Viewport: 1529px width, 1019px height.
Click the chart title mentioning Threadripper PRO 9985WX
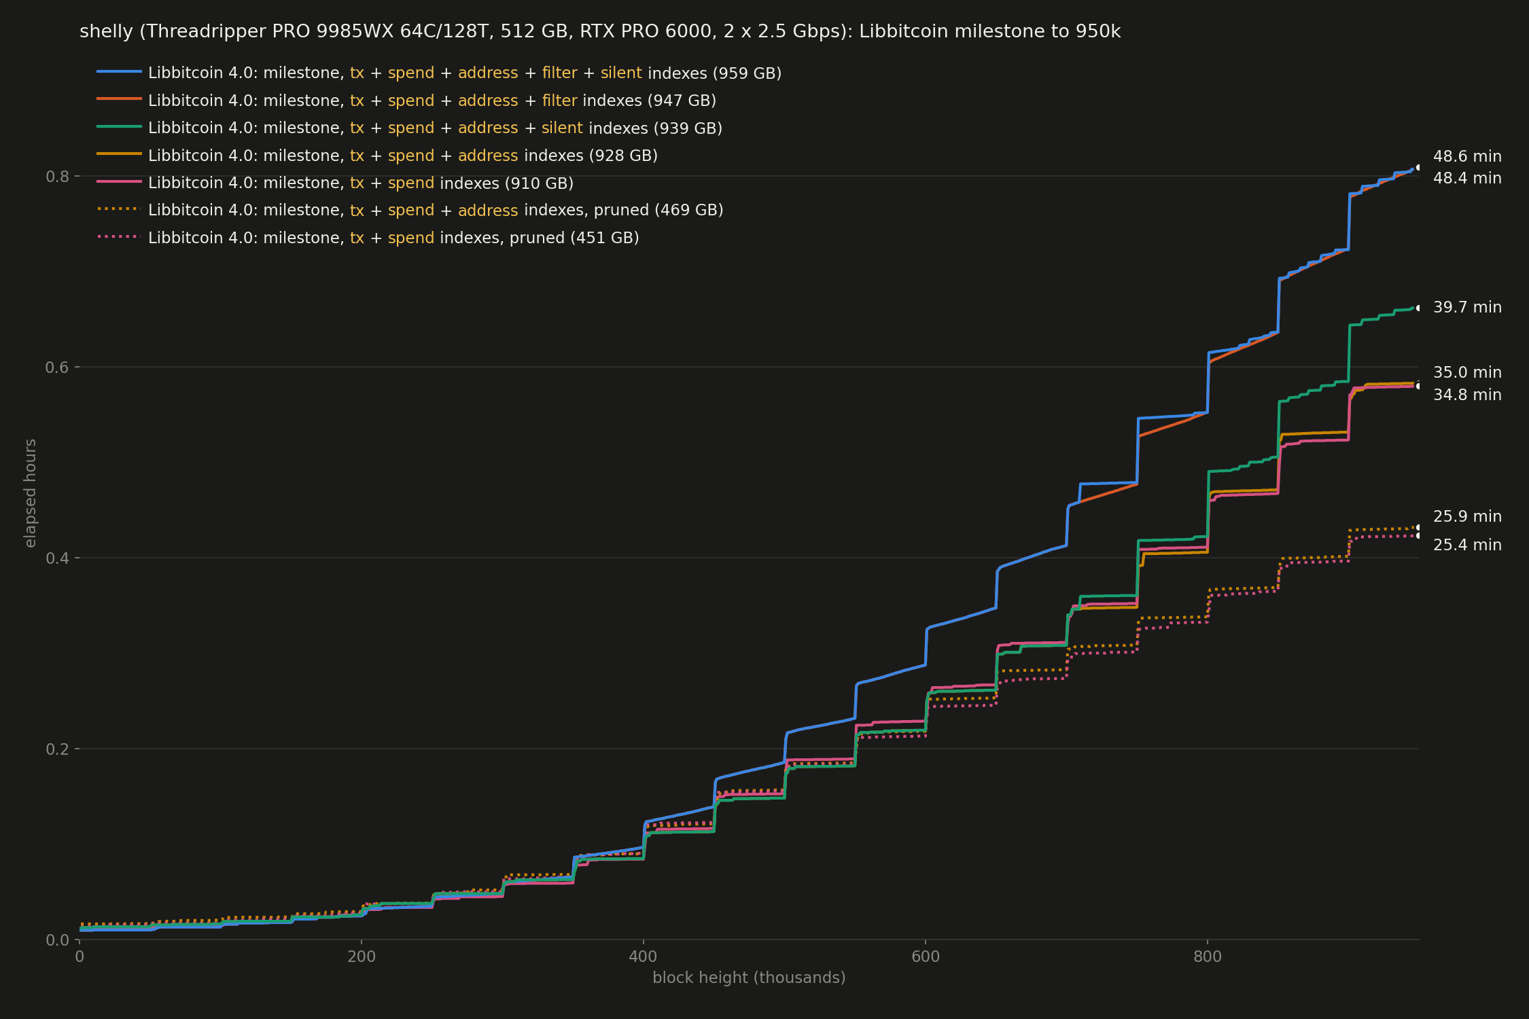pos(600,32)
